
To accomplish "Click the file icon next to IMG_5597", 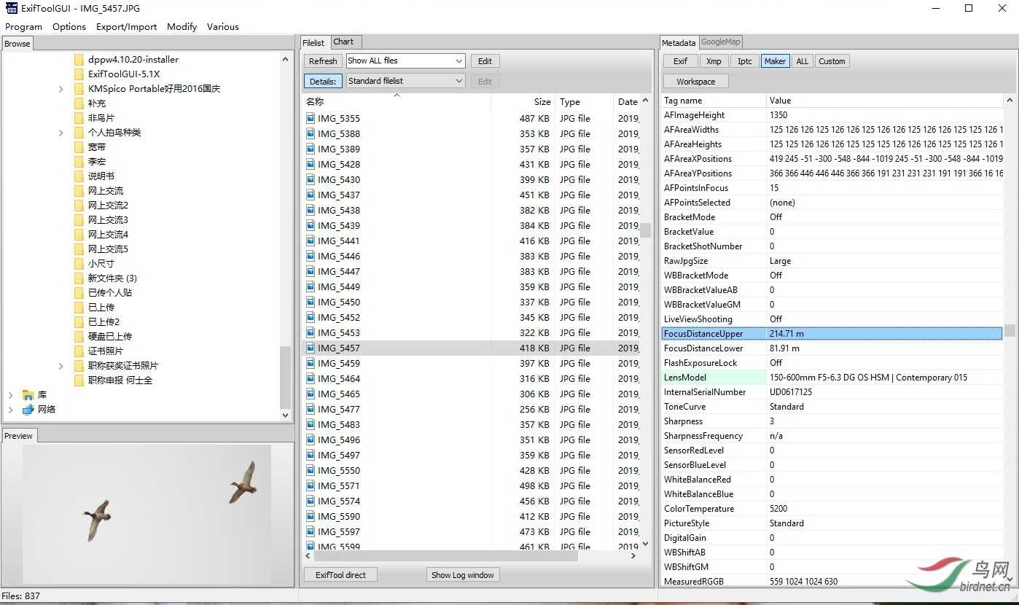I will [x=311, y=531].
